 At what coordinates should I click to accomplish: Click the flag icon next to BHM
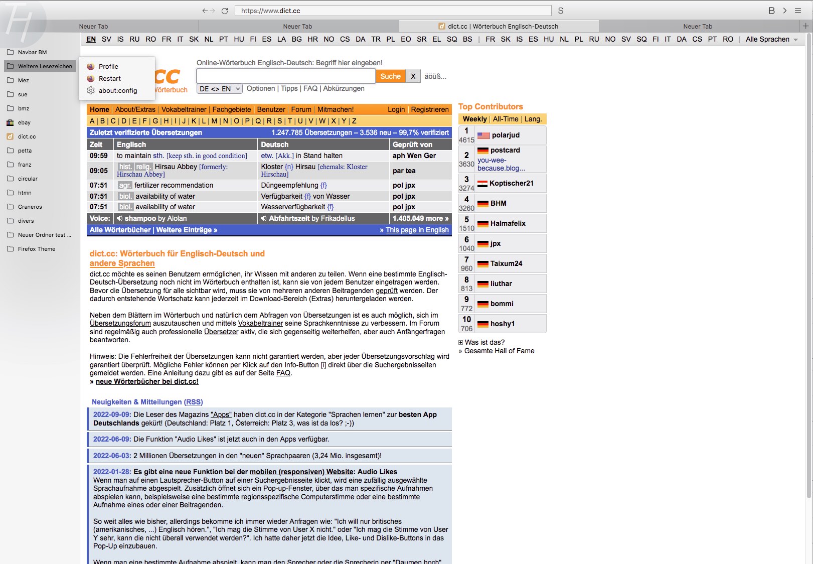(x=483, y=204)
